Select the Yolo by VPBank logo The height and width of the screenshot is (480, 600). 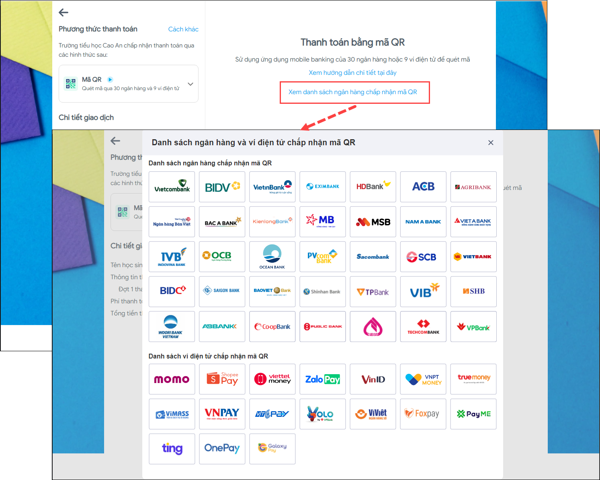click(323, 414)
